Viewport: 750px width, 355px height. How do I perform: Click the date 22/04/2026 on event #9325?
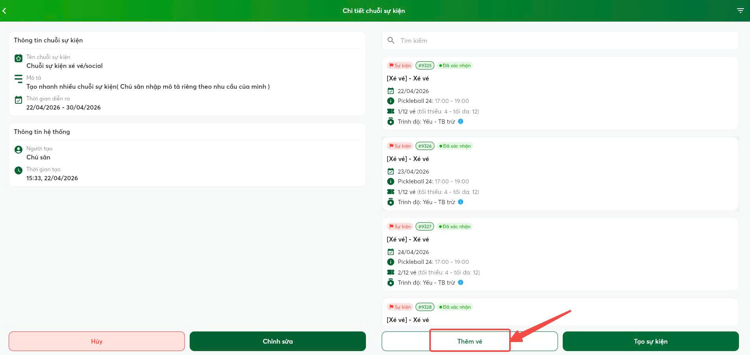tap(413, 91)
